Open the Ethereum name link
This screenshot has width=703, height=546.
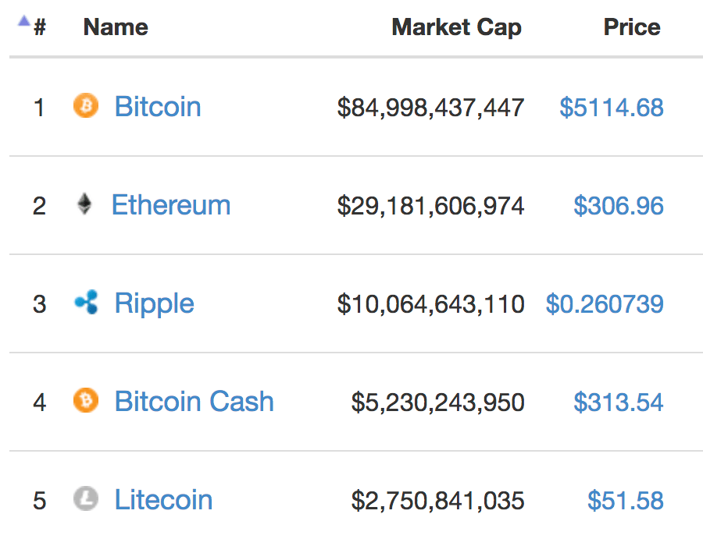(171, 205)
